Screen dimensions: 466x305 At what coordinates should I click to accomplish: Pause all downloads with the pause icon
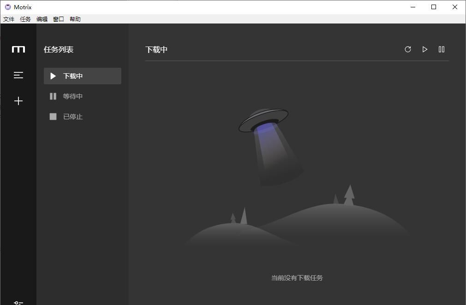[441, 49]
